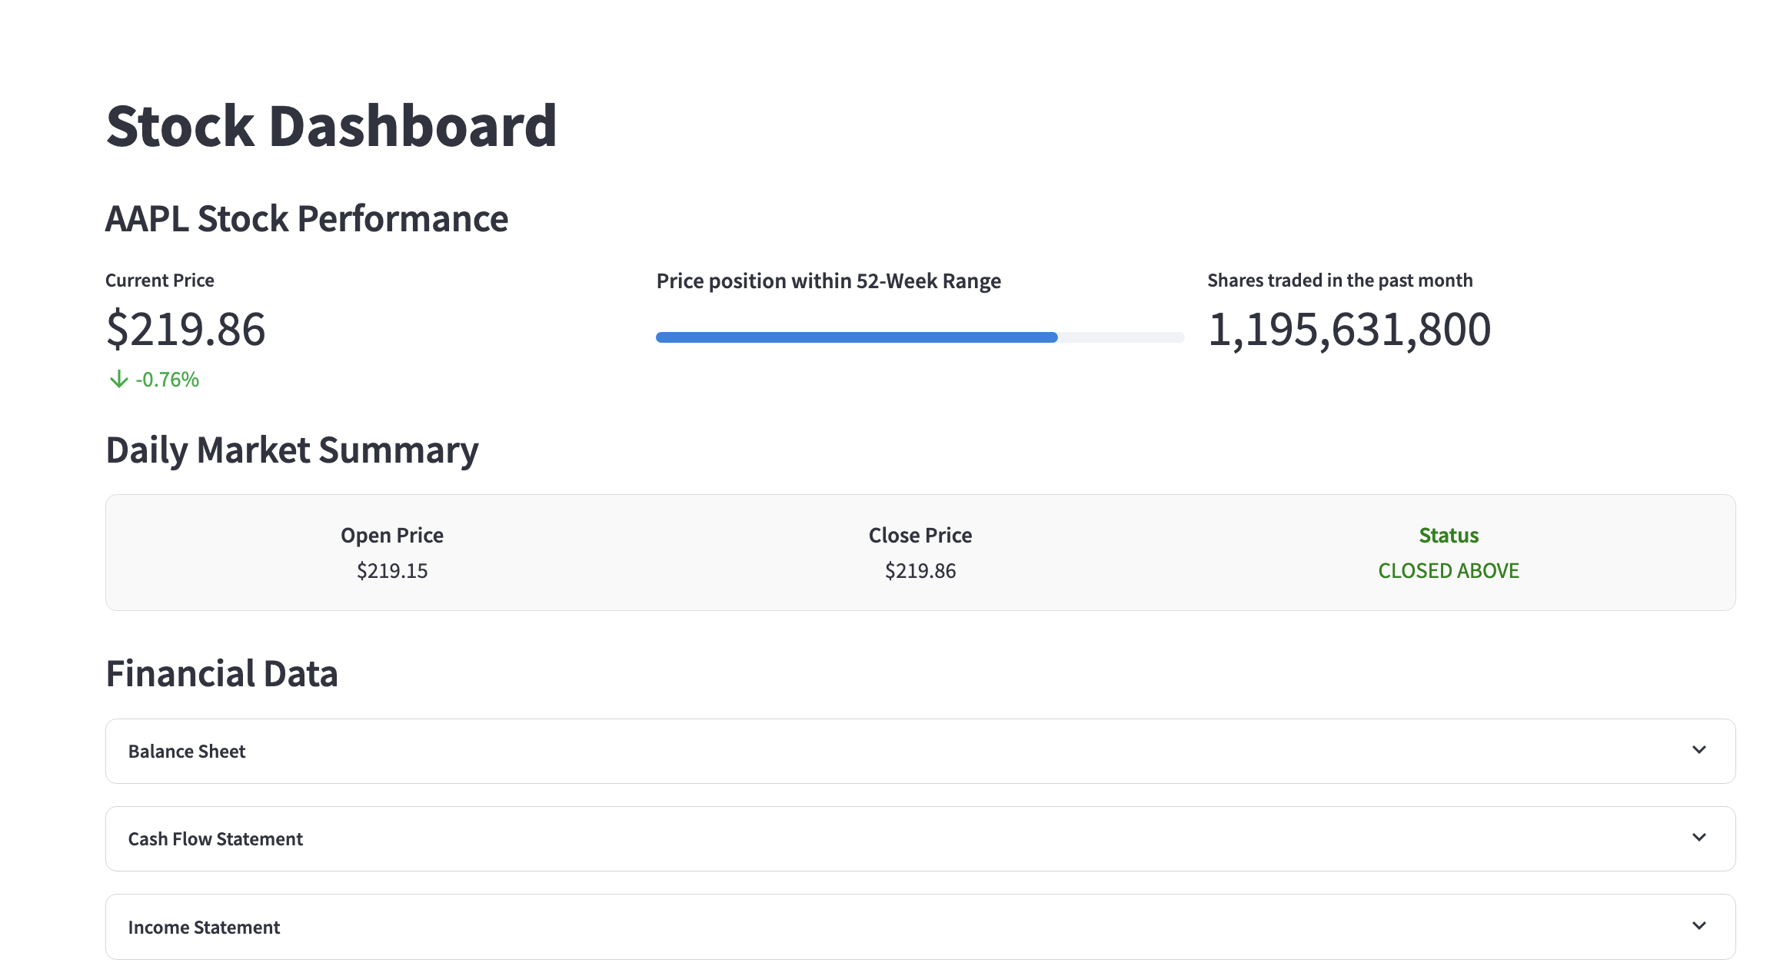
Task: Click the Income Statement chevron icon
Action: coord(1698,926)
